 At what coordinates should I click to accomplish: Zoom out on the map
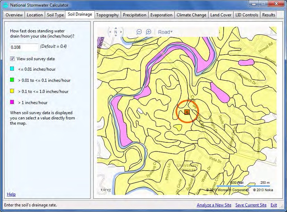139,31
